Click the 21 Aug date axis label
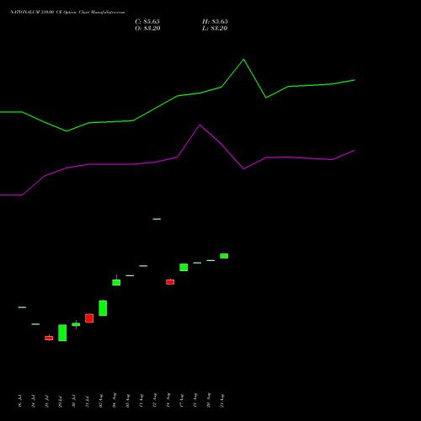This screenshot has width=421, height=421. tap(222, 401)
